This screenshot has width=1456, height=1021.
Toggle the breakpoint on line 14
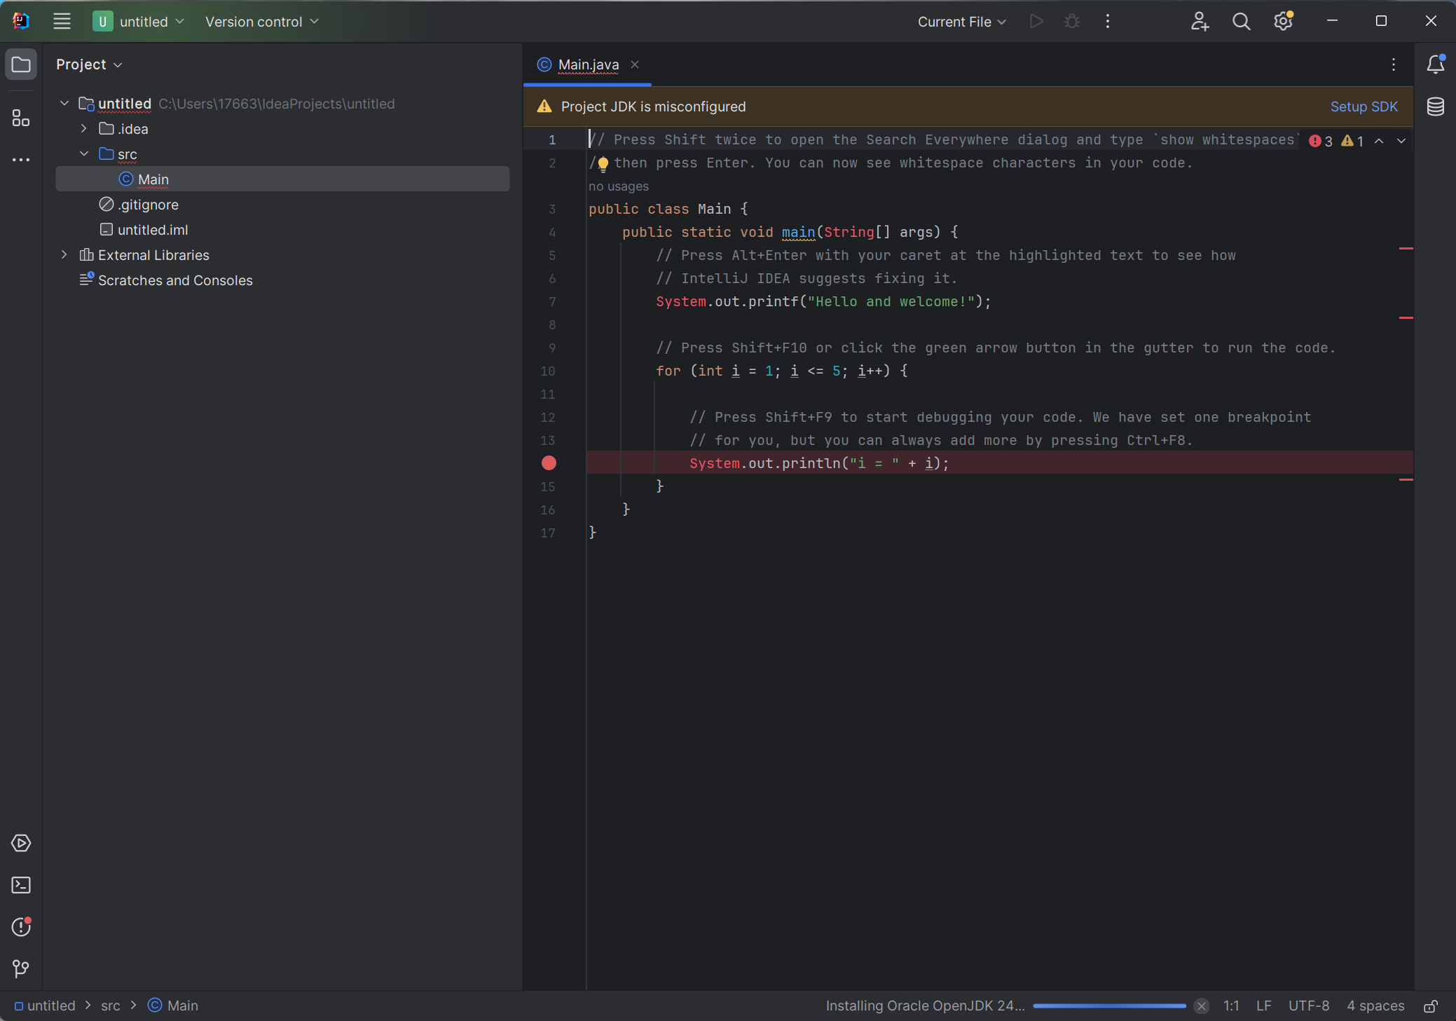coord(549,463)
